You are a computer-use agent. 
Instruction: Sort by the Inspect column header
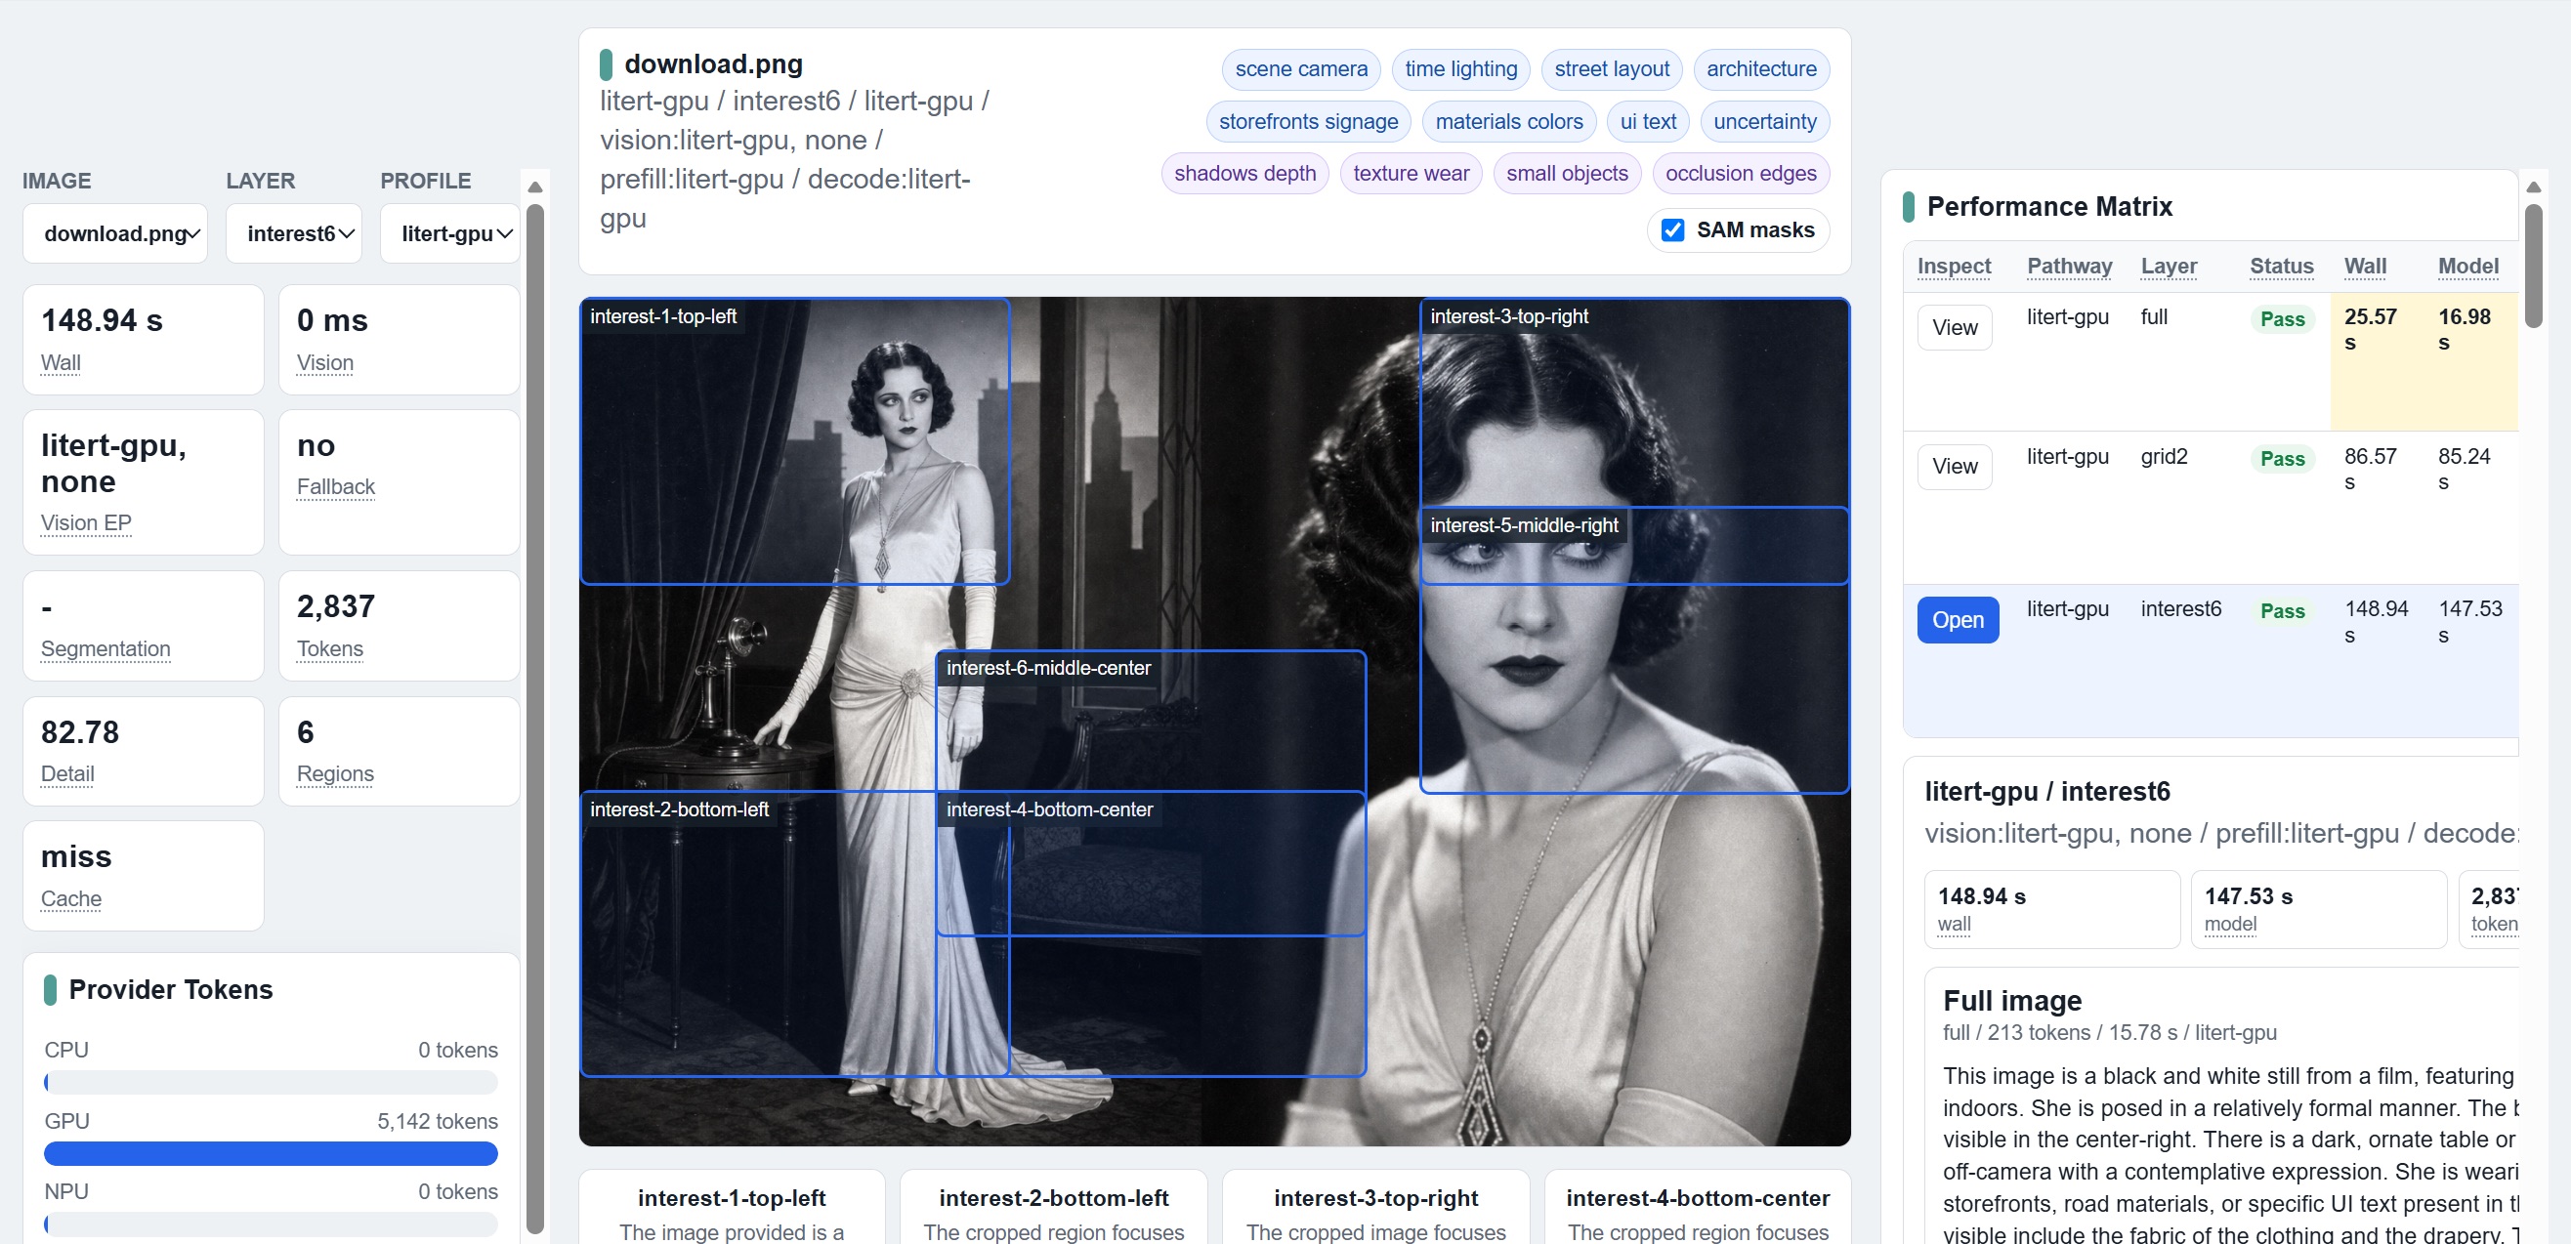click(1954, 267)
